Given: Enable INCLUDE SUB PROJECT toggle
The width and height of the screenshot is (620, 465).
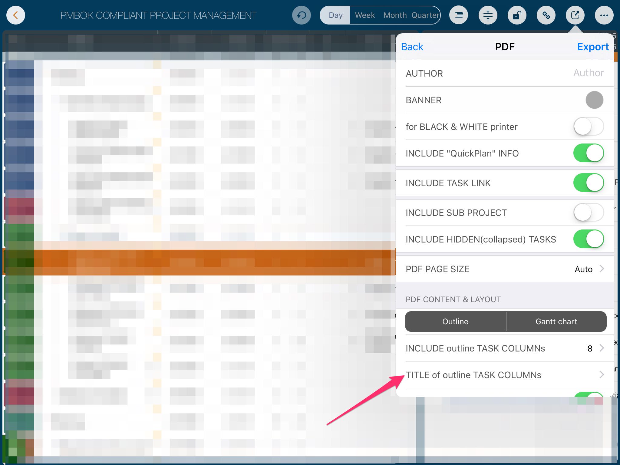Looking at the screenshot, I should [x=588, y=213].
